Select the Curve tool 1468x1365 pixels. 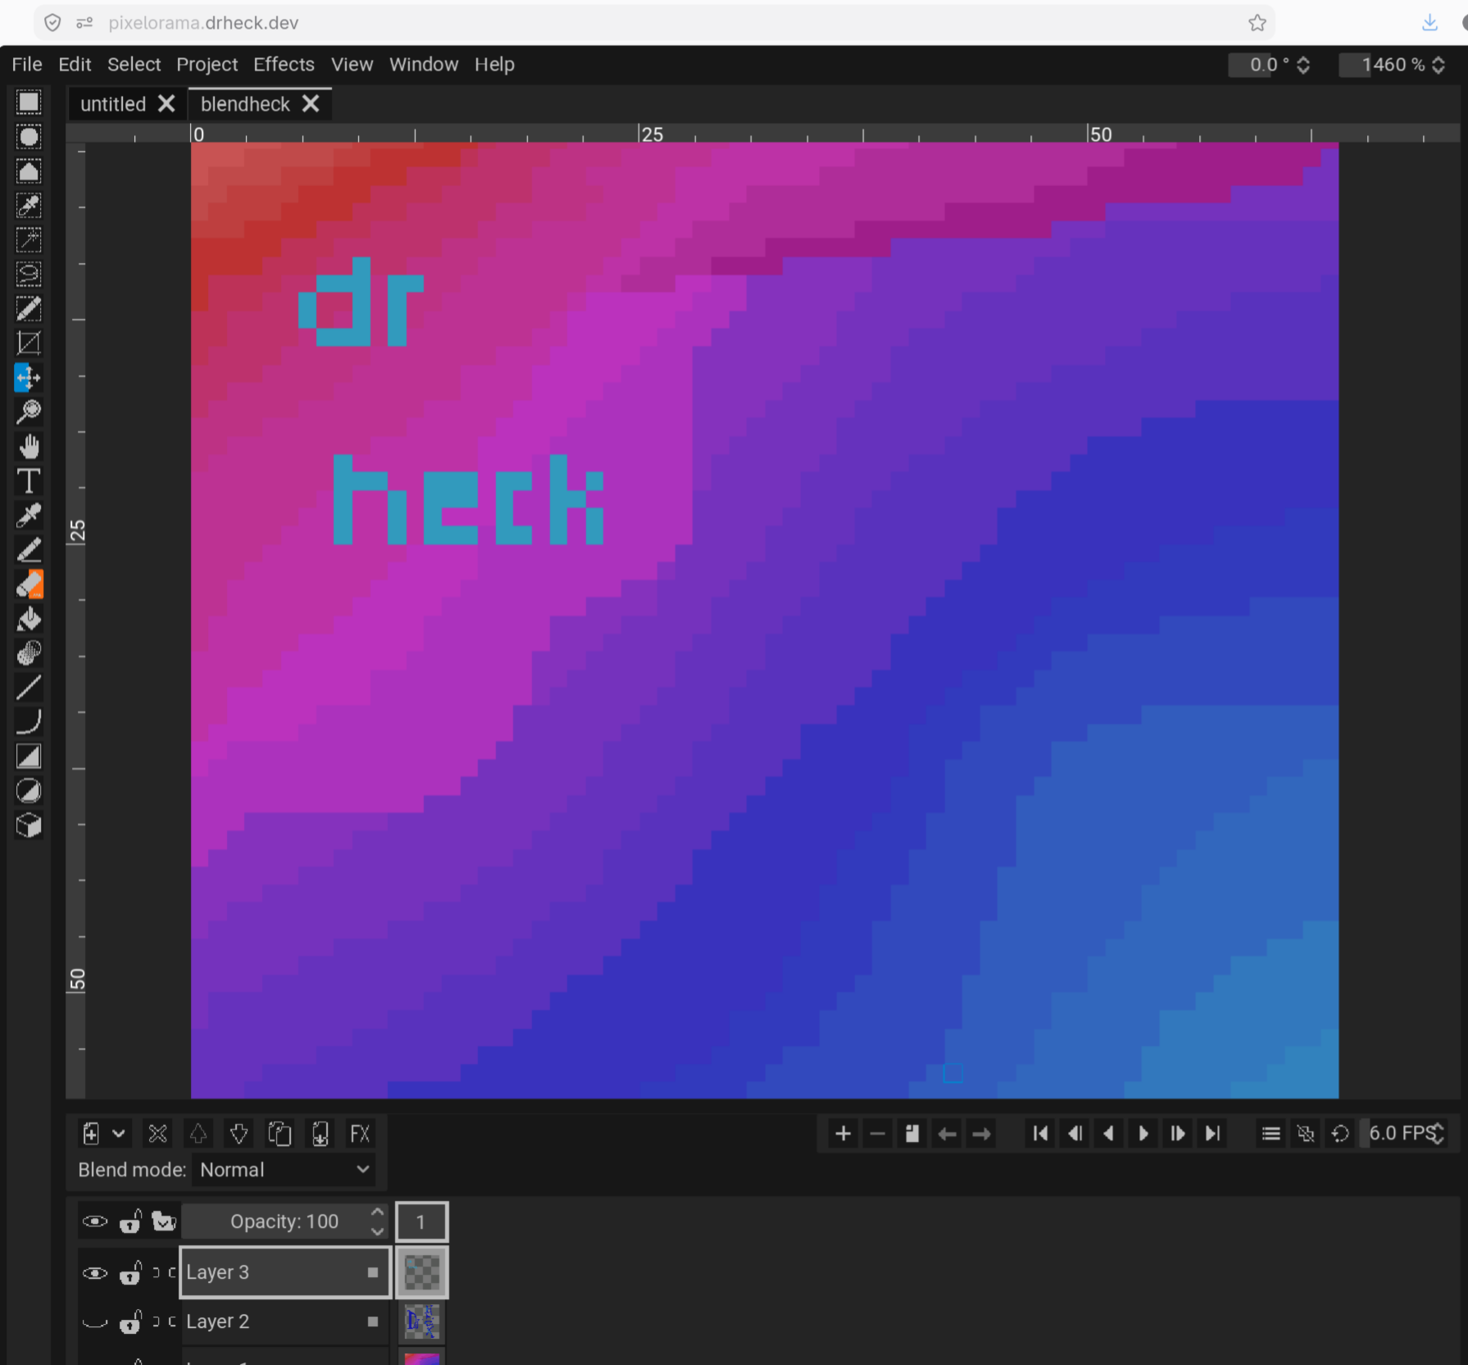pyautogui.click(x=29, y=722)
